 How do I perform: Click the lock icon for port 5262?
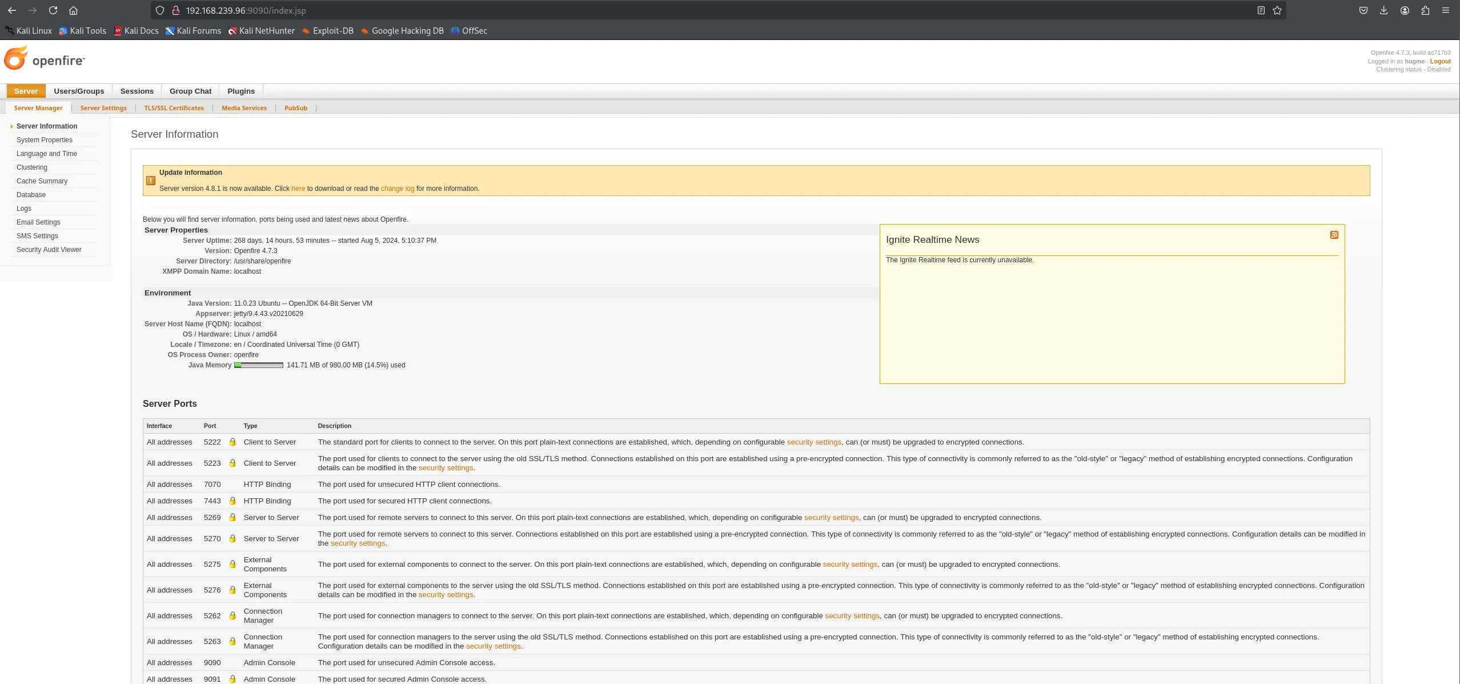232,615
